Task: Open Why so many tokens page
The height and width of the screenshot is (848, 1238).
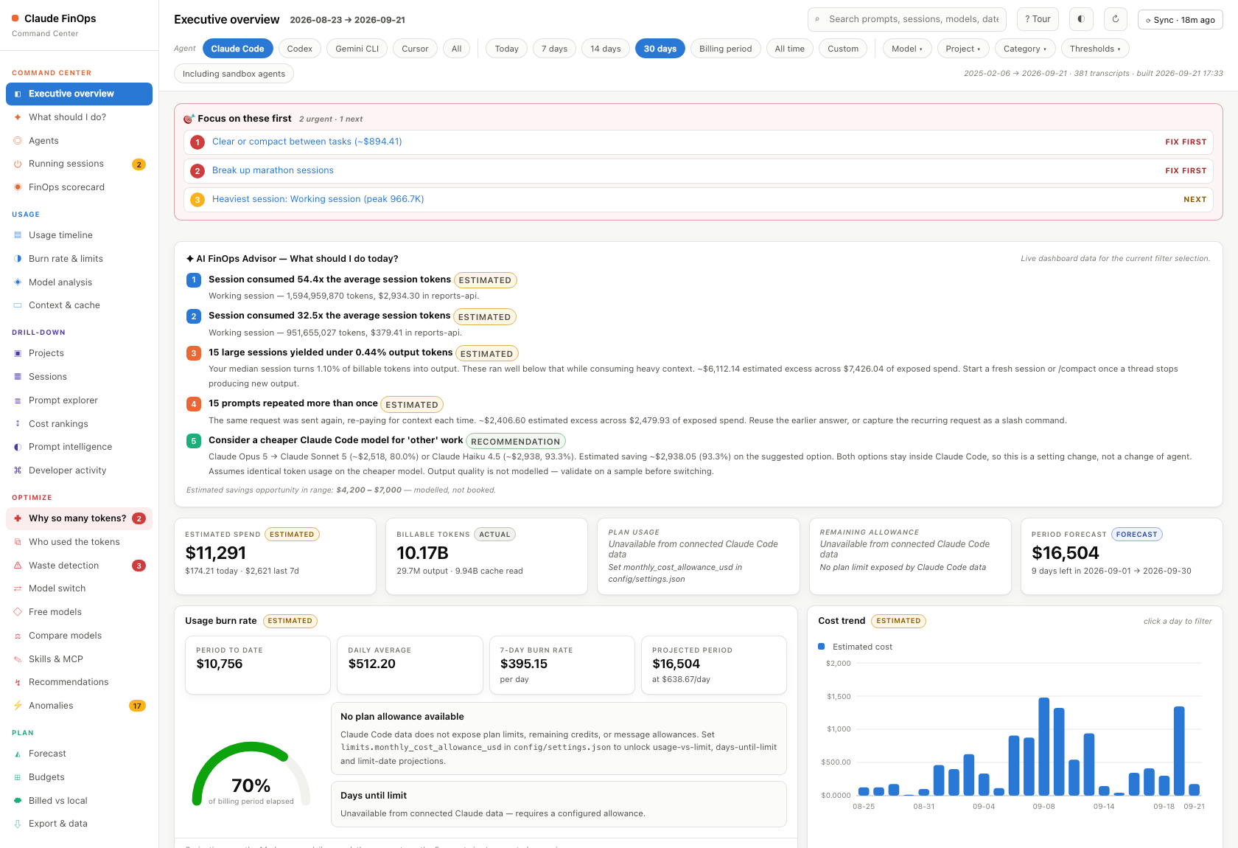Action: tap(79, 518)
